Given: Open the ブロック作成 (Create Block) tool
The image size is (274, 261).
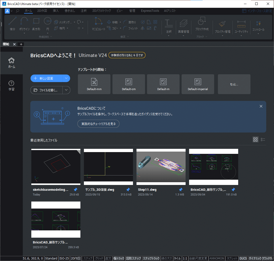Looking at the screenshot, I should tap(202, 24).
